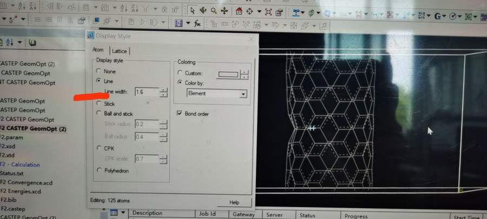Increase Line width with up arrow
The height and width of the screenshot is (219, 487).
point(163,90)
